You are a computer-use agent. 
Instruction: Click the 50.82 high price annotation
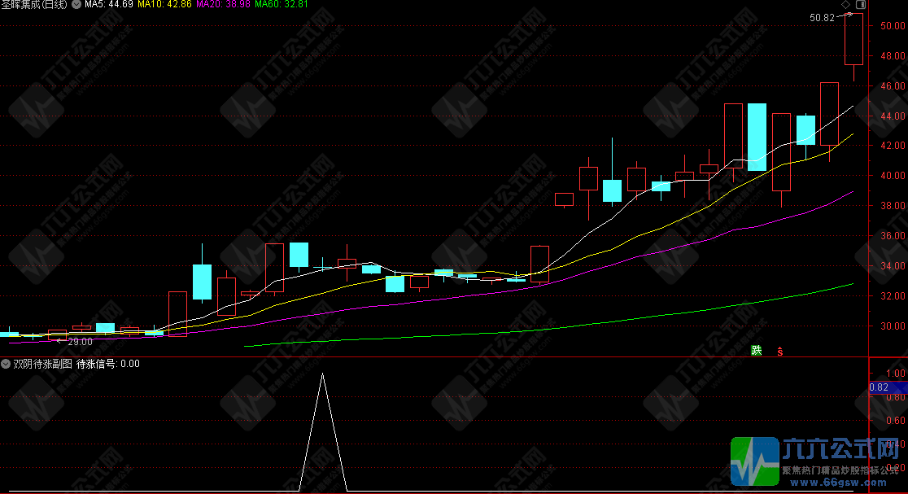click(823, 17)
